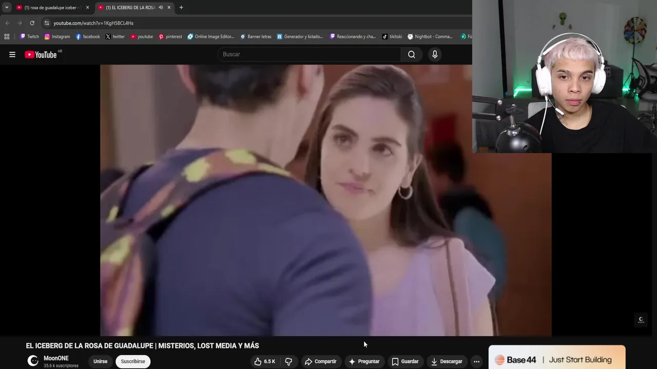
Task: Open the tab search dropdown arrow
Action: (x=6, y=7)
